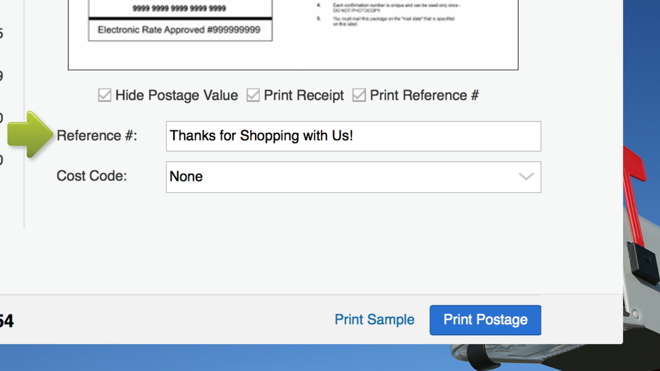Uncheck the Print Receipt checkbox
The height and width of the screenshot is (371, 660).
point(253,95)
